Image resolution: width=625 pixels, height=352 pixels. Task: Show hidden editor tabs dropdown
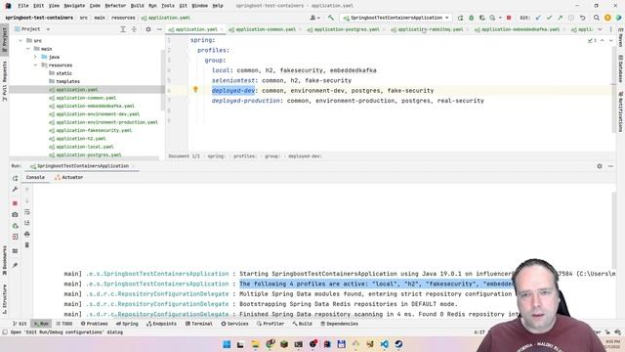(x=600, y=29)
